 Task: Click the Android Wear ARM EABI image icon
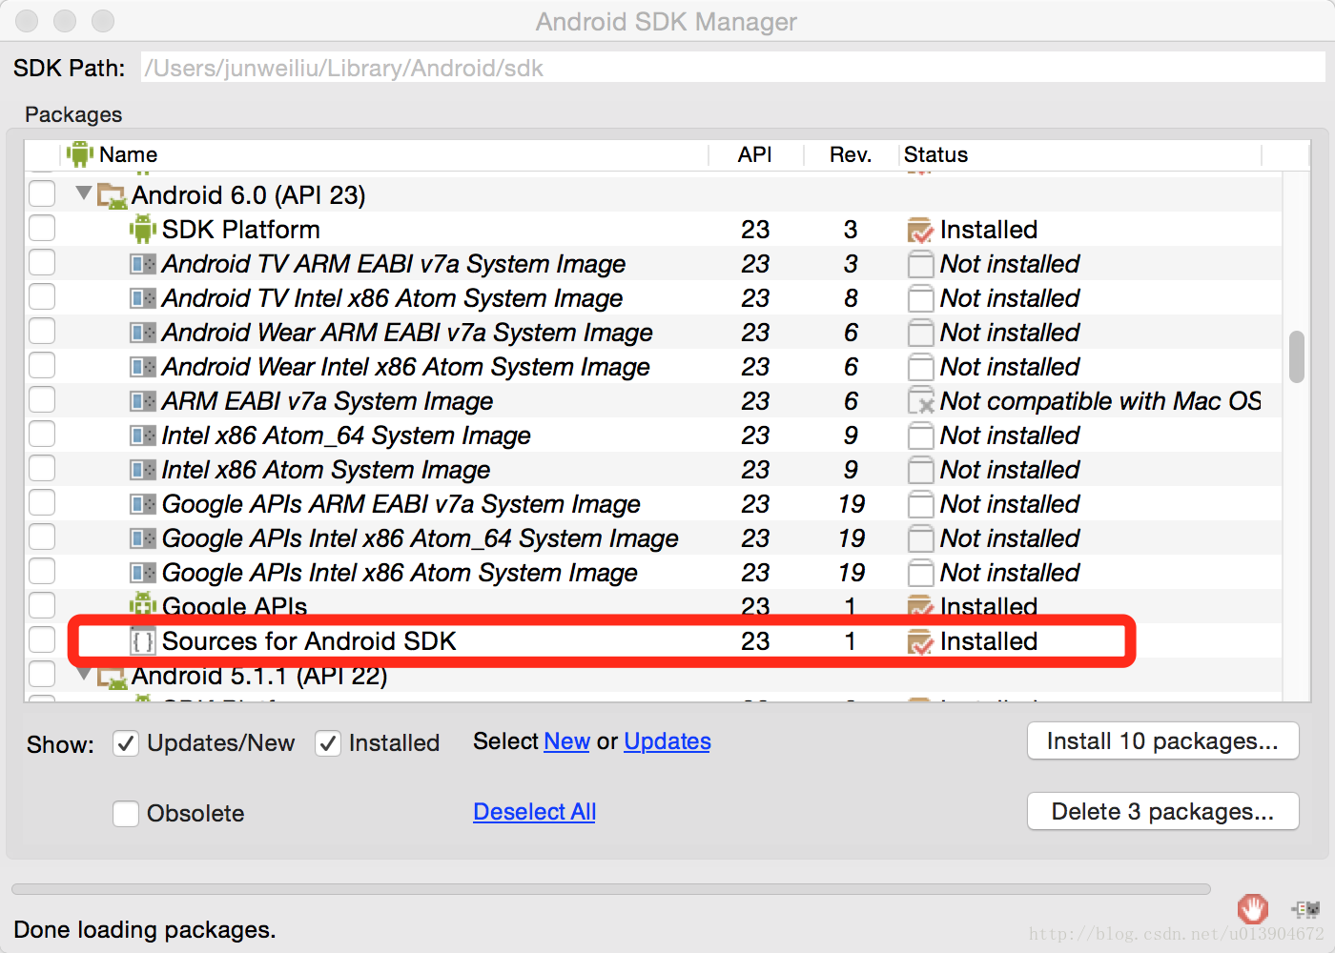[x=143, y=333]
